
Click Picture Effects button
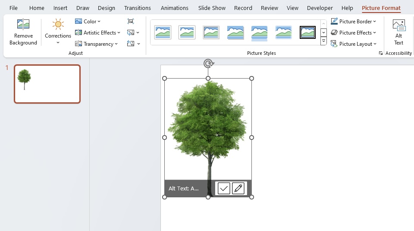[353, 32]
